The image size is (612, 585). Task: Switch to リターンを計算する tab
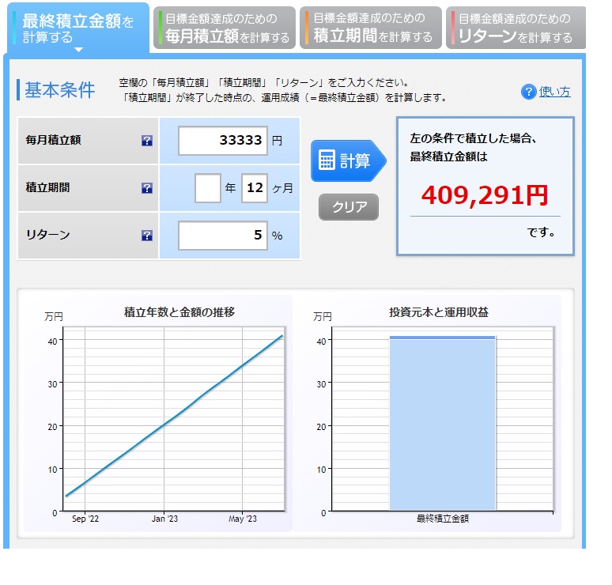[x=516, y=28]
